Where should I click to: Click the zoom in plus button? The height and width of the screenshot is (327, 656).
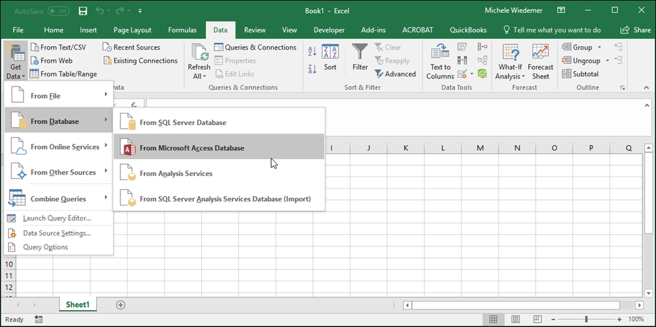(x=620, y=320)
